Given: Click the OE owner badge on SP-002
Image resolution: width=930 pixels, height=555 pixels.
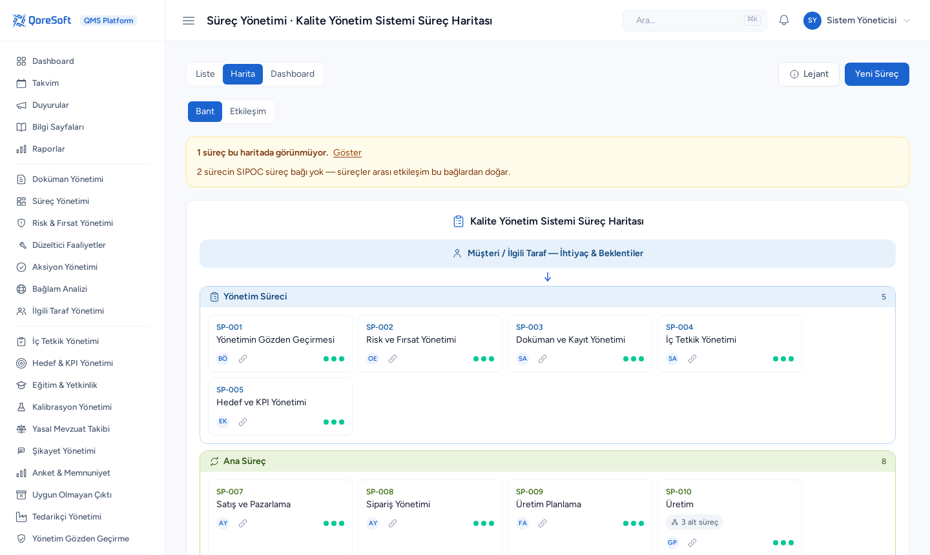Looking at the screenshot, I should [373, 359].
